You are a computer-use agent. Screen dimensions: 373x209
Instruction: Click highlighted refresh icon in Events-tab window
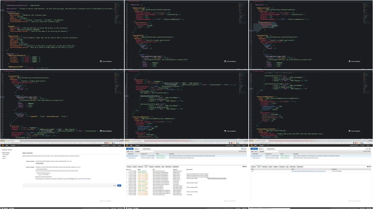[x=242, y=149]
